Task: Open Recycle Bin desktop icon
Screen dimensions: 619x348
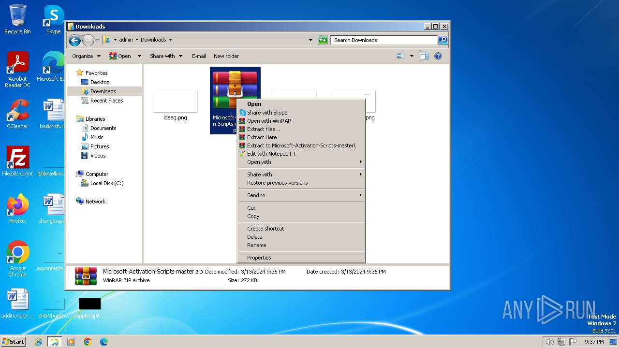Action: (x=17, y=19)
